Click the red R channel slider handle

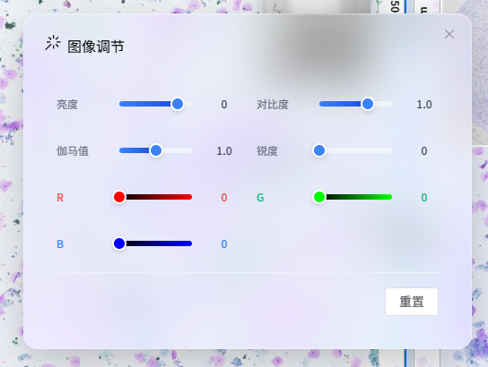point(119,197)
